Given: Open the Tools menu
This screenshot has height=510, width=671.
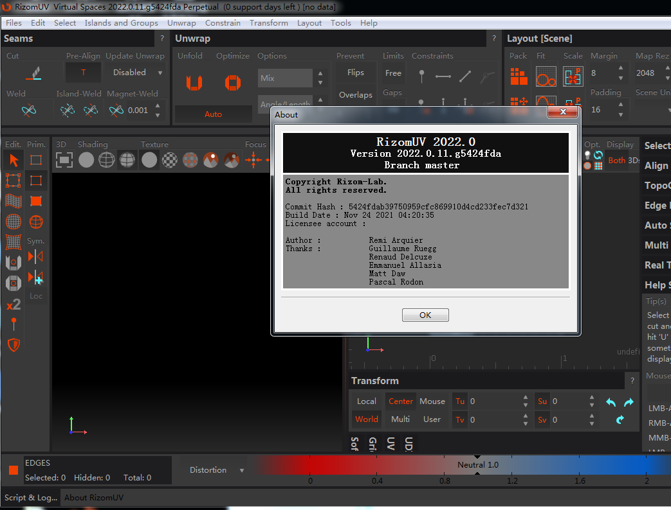Looking at the screenshot, I should [x=340, y=22].
